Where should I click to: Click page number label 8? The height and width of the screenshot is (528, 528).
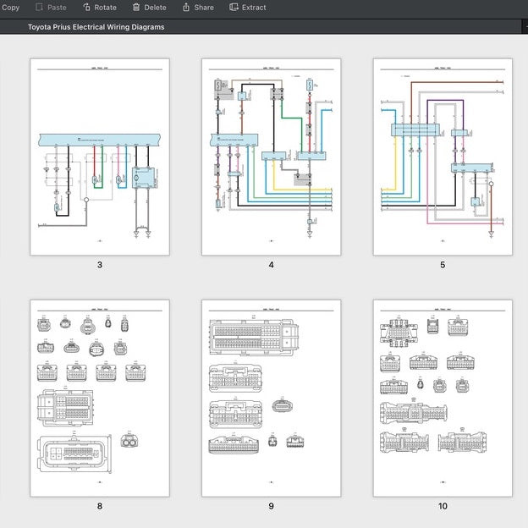point(100,507)
